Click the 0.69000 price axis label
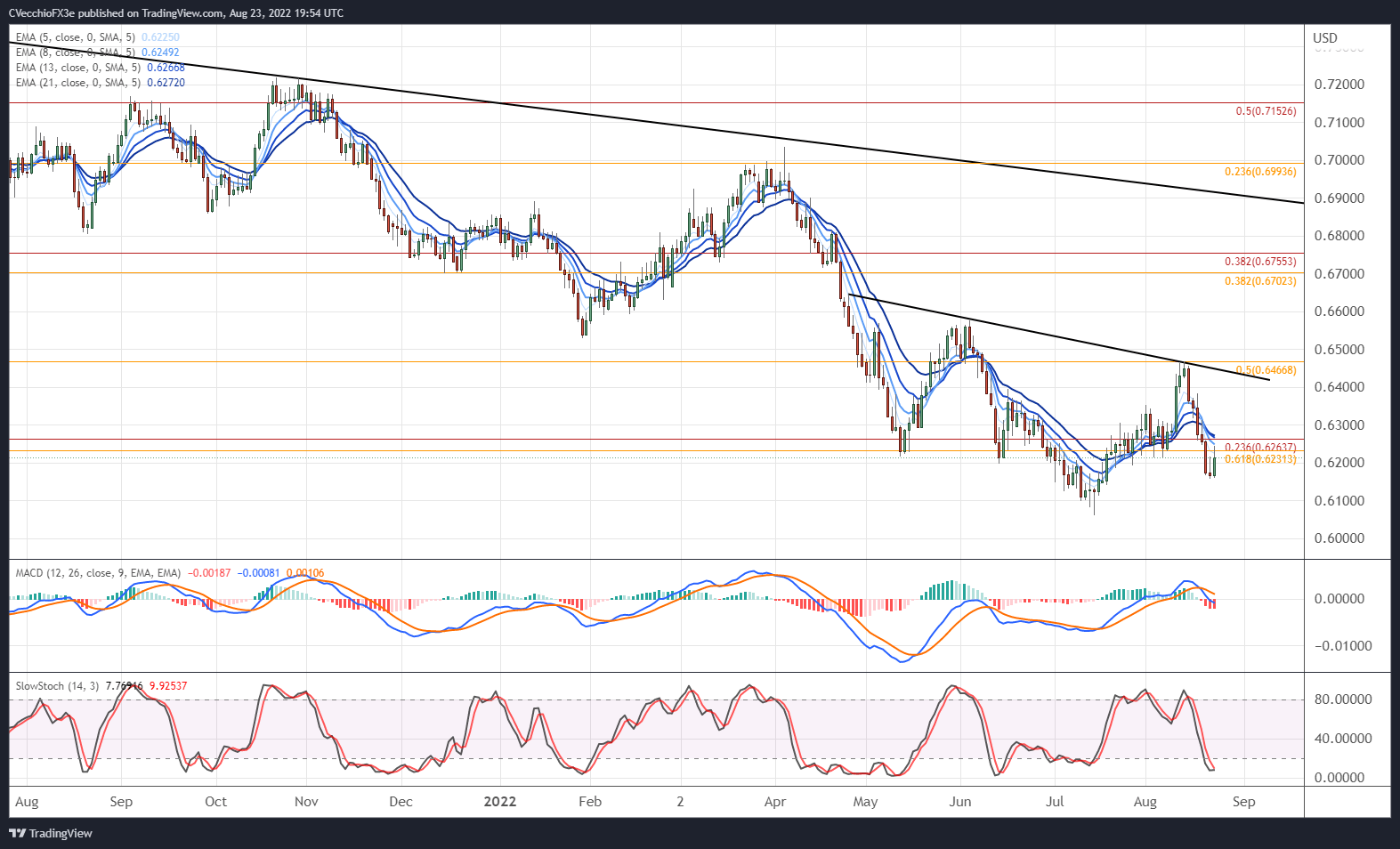This screenshot has height=849, width=1400. [x=1339, y=198]
